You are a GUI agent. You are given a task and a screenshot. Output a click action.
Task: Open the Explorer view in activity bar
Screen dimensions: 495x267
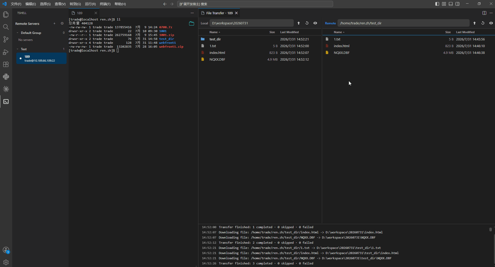[6, 15]
